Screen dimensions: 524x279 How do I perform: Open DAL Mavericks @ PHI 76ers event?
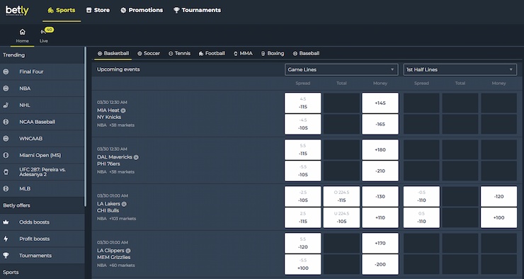click(118, 160)
